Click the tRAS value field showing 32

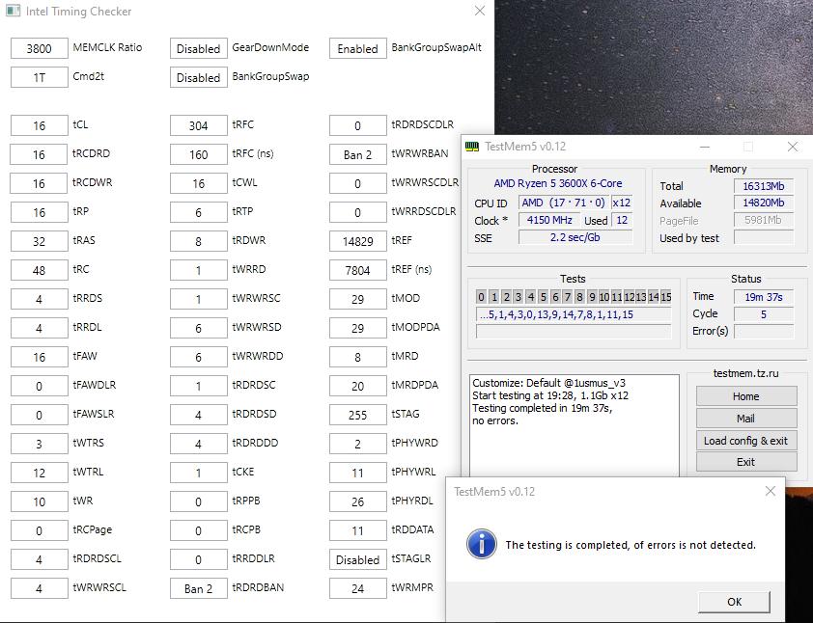(40, 241)
